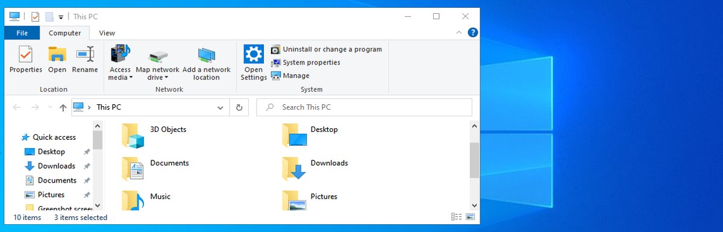Viewport: 723px width, 232px height.
Task: Click the pin icon beside Pictures in the sidebar
Action: click(x=87, y=195)
